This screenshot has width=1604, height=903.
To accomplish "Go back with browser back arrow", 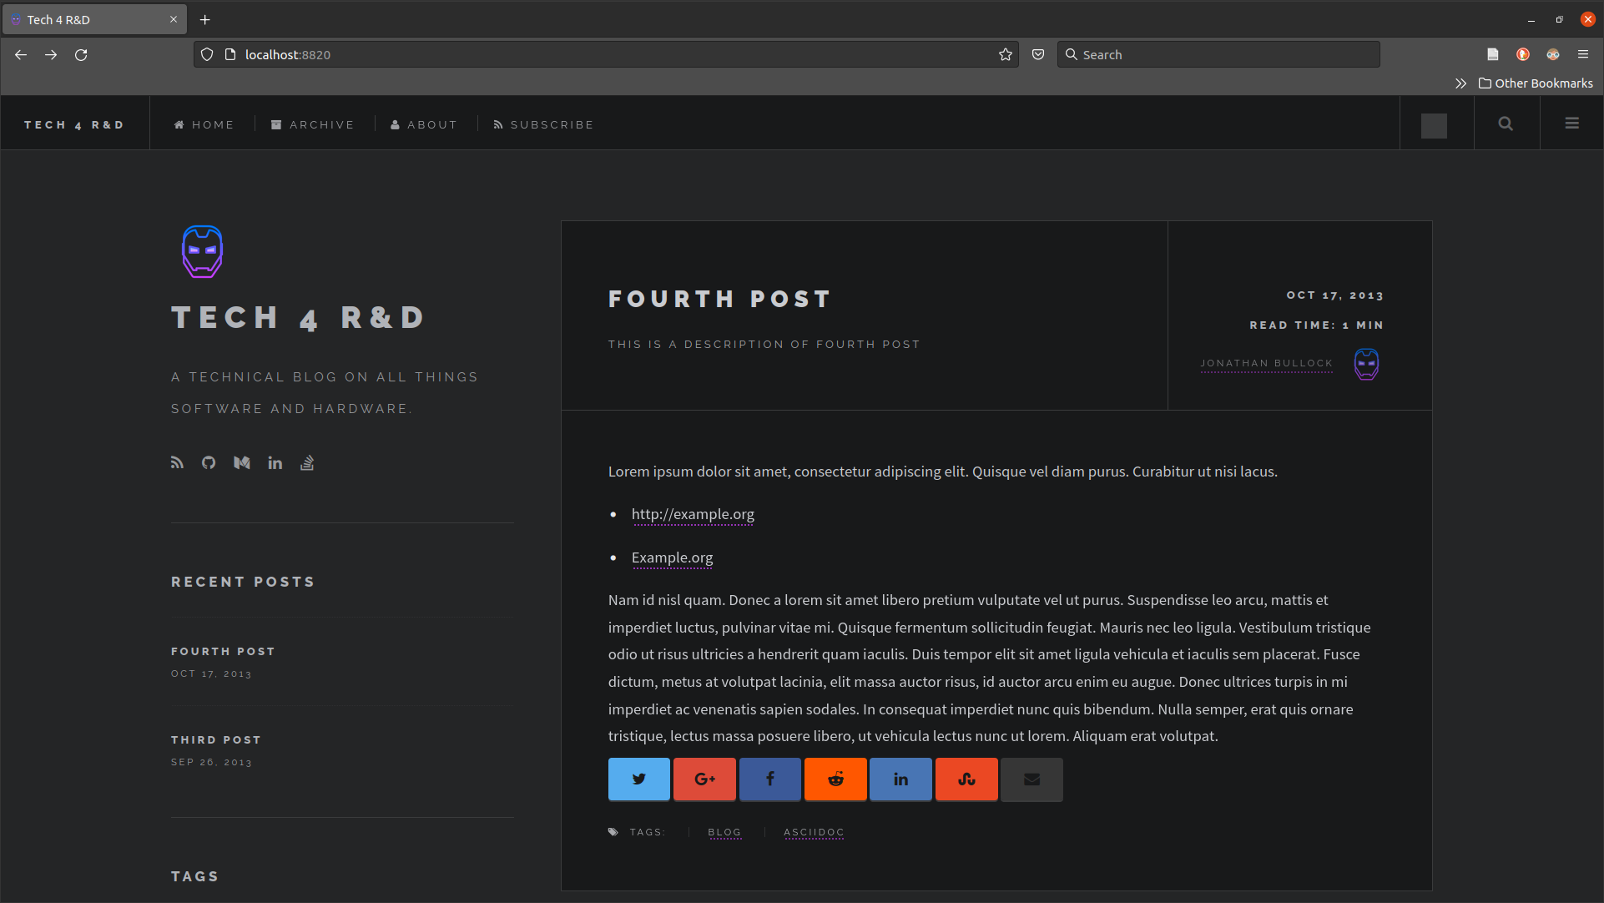I will pyautogui.click(x=21, y=54).
